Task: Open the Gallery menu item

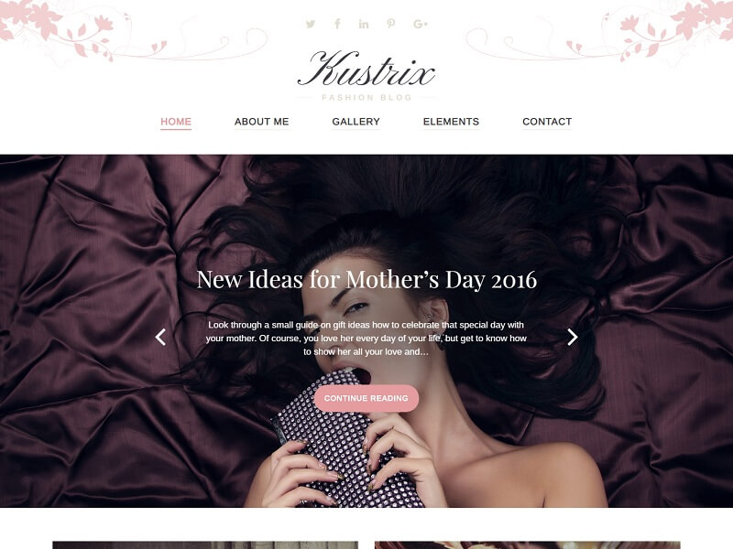Action: tap(356, 122)
